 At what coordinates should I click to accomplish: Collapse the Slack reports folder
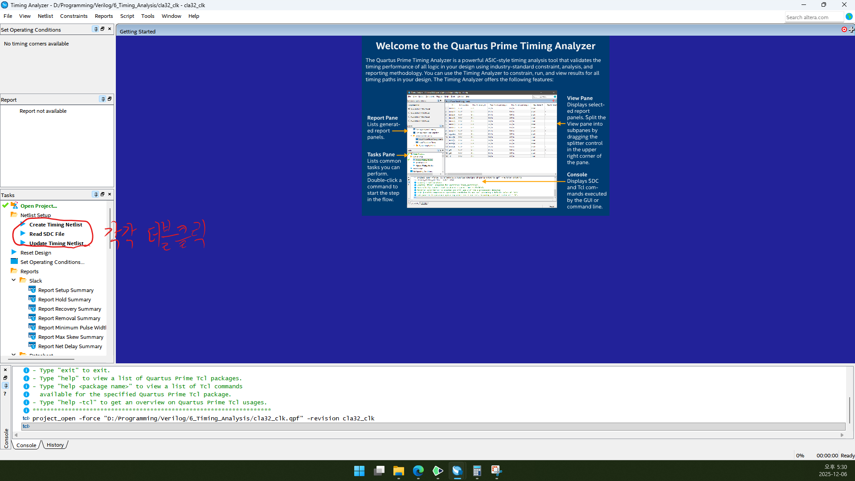(13, 280)
